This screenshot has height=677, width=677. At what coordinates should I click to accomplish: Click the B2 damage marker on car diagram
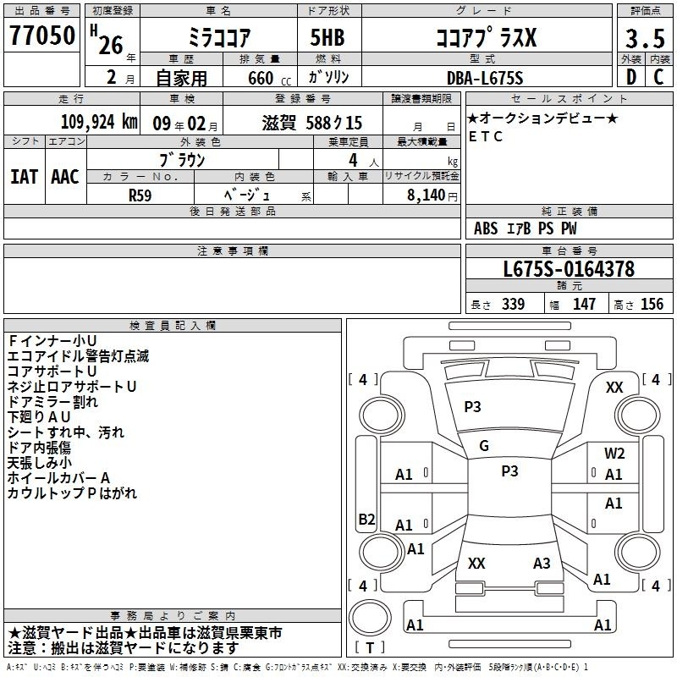(x=366, y=519)
